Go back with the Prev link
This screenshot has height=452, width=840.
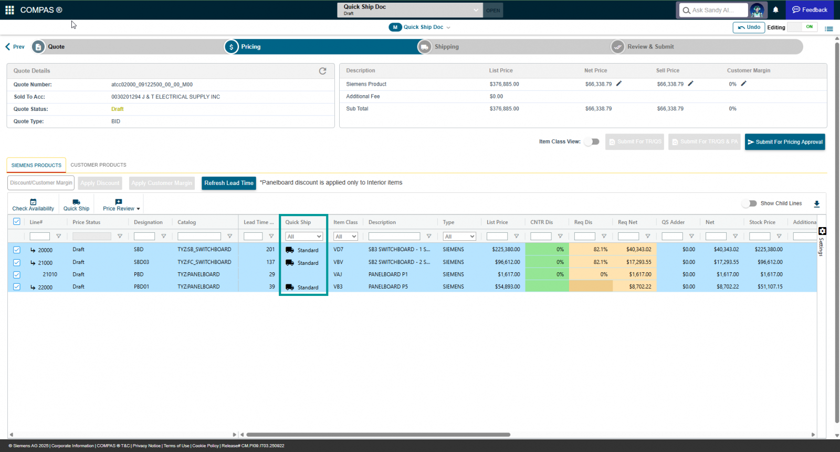(15, 47)
